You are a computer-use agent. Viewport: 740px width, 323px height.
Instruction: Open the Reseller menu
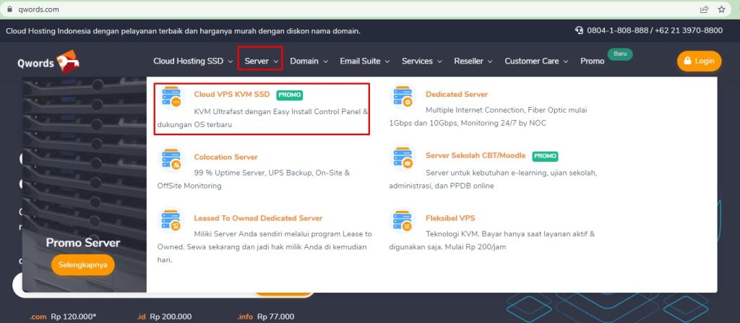[473, 61]
